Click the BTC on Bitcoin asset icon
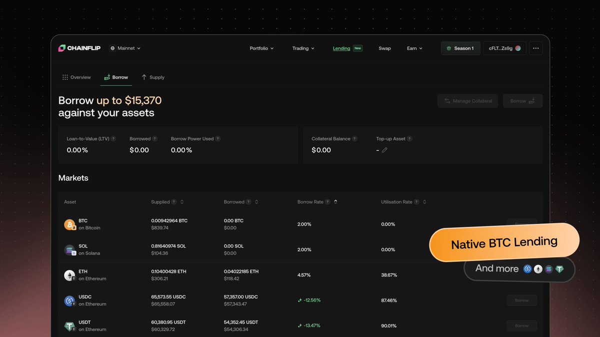Image resolution: width=600 pixels, height=337 pixels. (69, 224)
